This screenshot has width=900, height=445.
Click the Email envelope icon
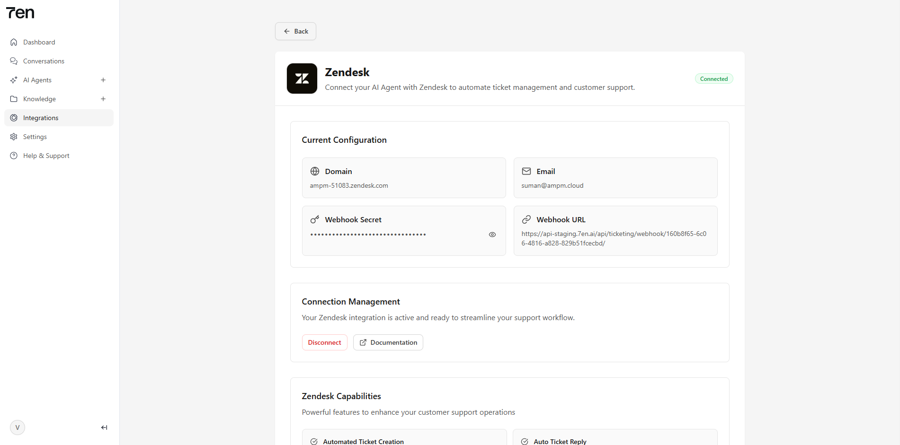[526, 171]
